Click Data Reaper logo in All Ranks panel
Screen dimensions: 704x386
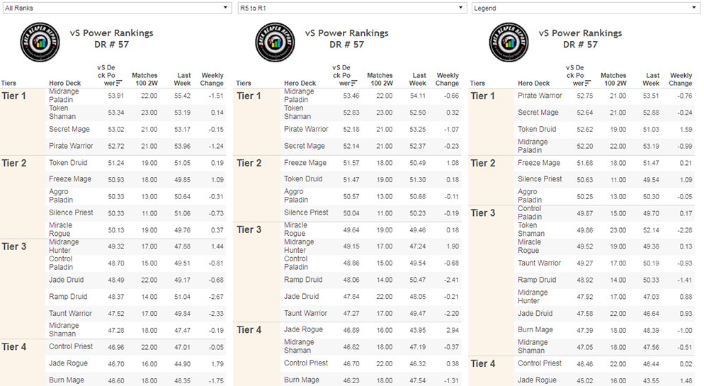point(40,42)
